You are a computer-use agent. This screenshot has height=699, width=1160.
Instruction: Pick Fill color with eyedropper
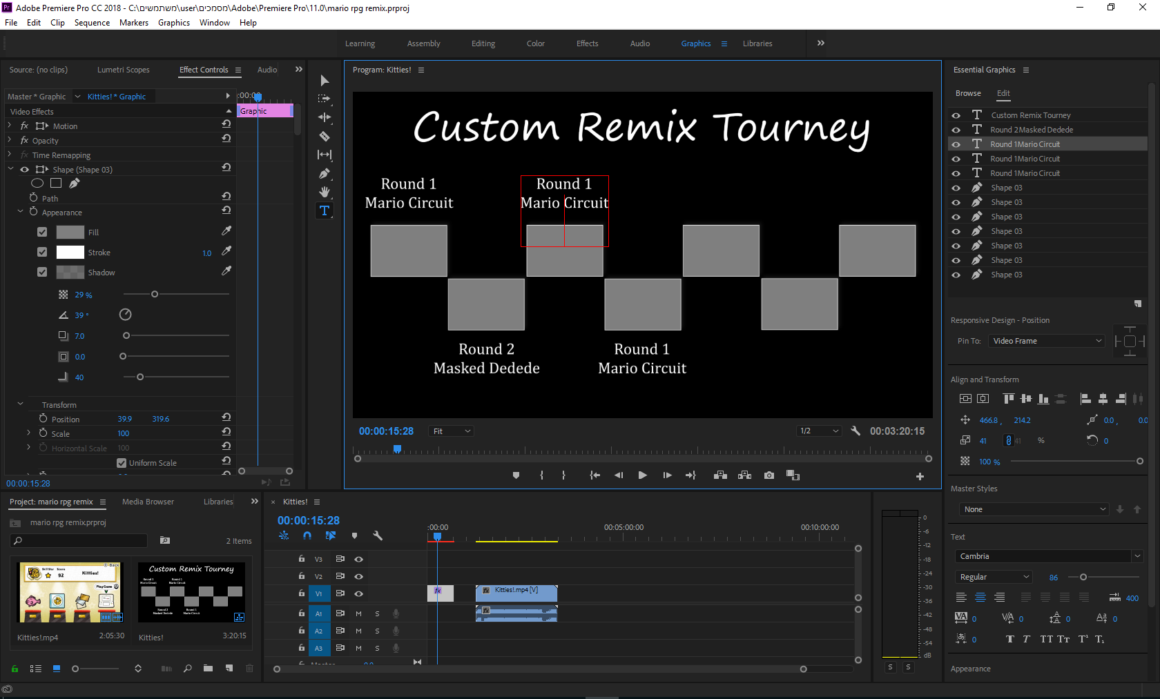click(x=226, y=231)
